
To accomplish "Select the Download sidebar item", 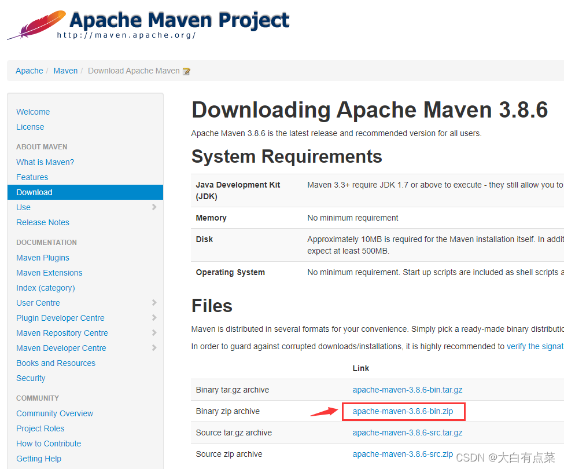I will coord(85,192).
